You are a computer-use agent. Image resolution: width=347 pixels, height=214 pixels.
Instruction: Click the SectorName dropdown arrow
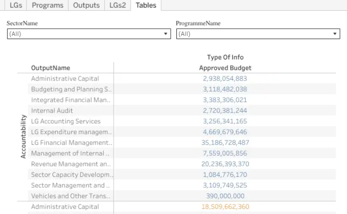[165, 34]
